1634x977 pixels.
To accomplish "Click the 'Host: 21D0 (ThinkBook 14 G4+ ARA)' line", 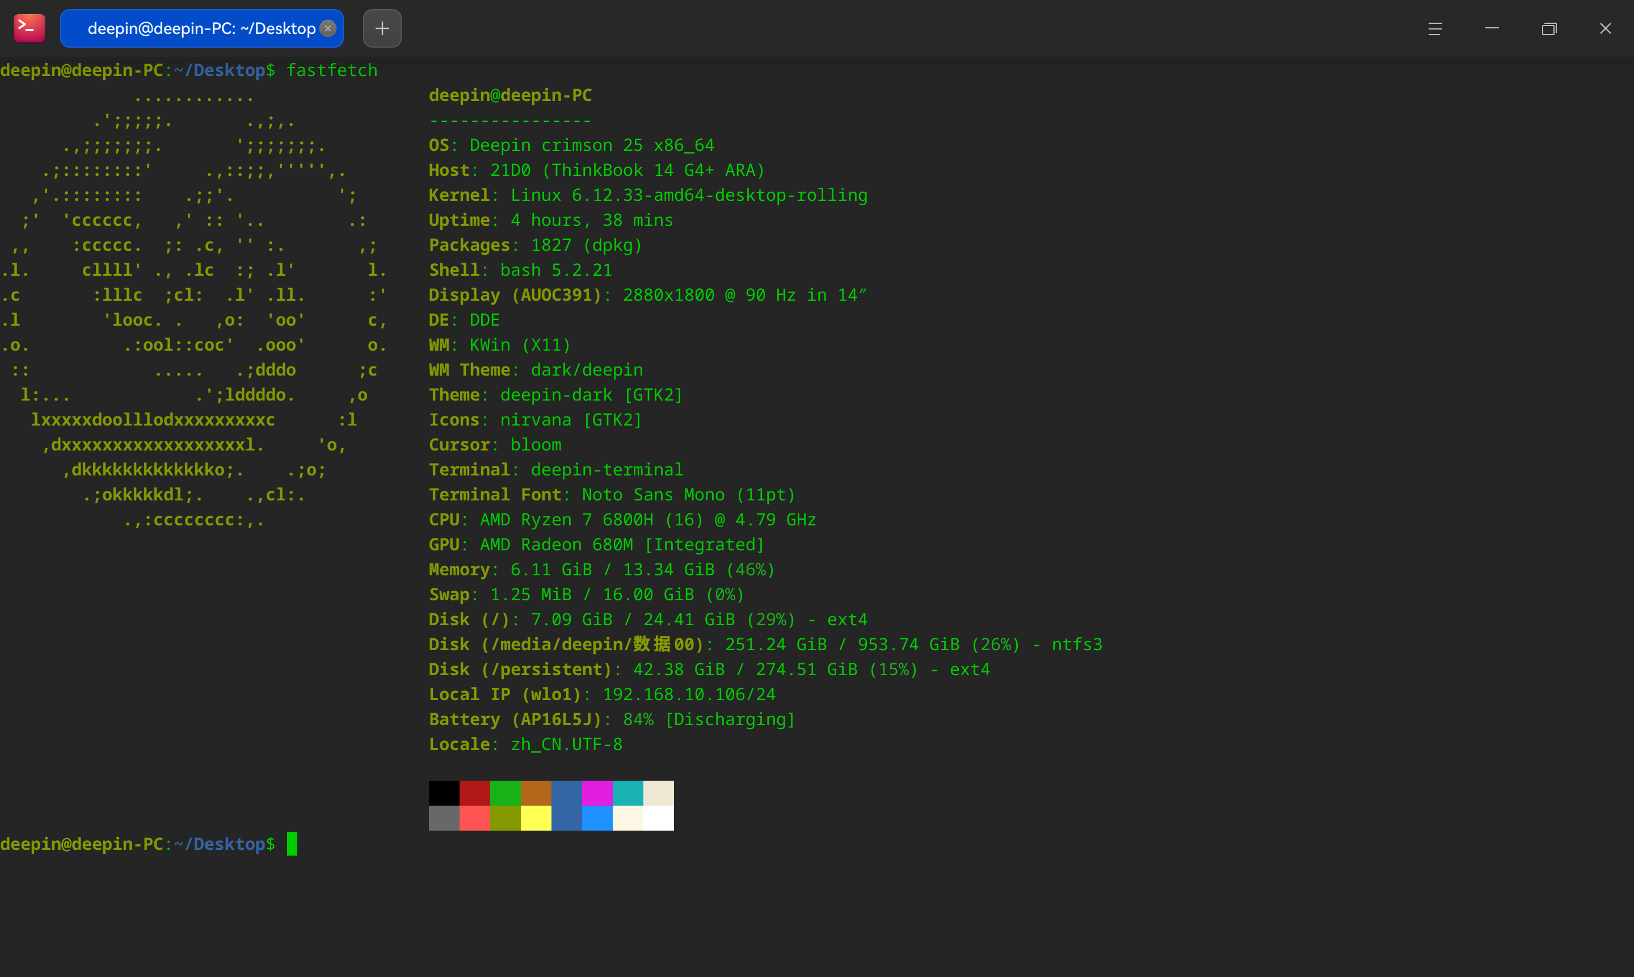I will tap(597, 171).
